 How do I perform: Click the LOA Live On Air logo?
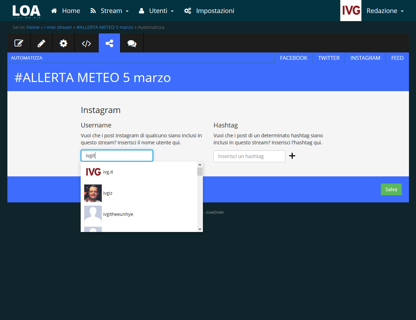(26, 12)
